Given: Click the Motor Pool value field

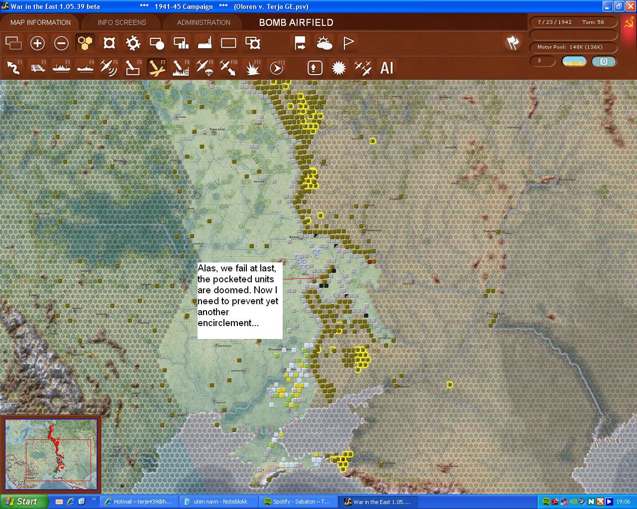Looking at the screenshot, I should 572,47.
